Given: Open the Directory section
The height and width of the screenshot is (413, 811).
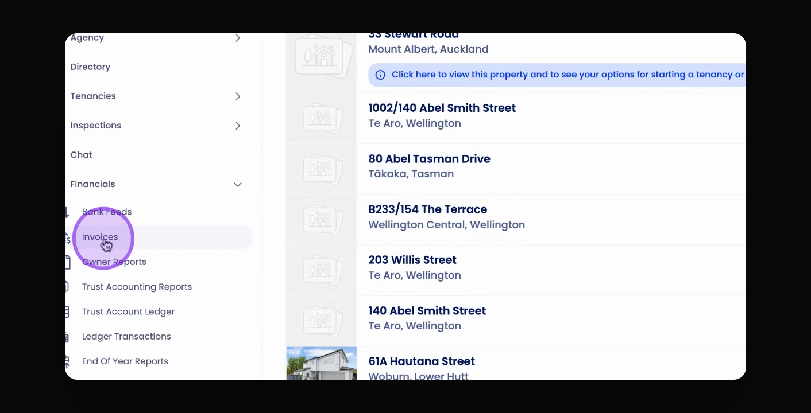Looking at the screenshot, I should coord(90,67).
